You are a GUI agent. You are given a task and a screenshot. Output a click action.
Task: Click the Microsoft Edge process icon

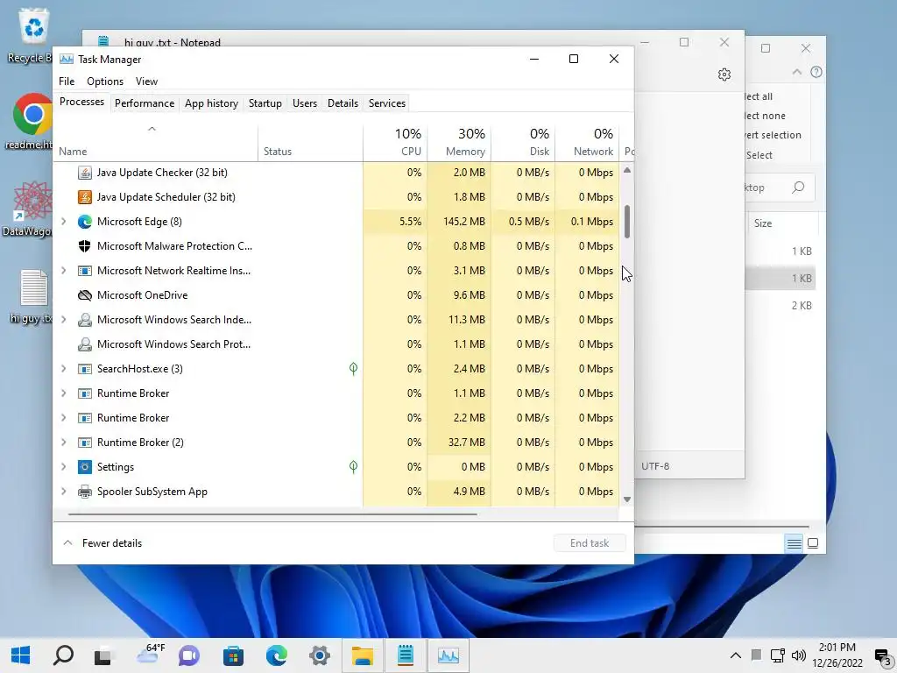click(85, 222)
